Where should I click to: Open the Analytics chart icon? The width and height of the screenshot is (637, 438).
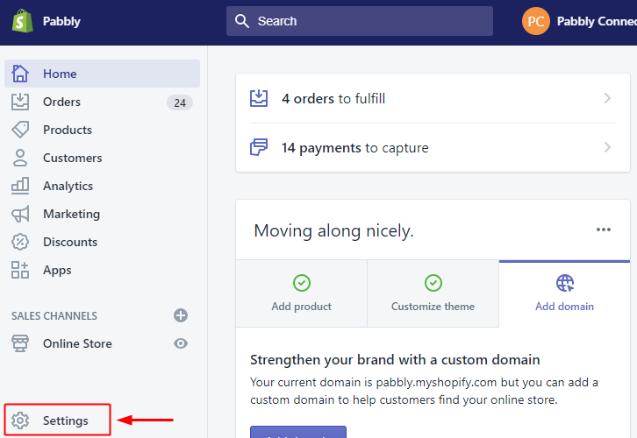[20, 186]
